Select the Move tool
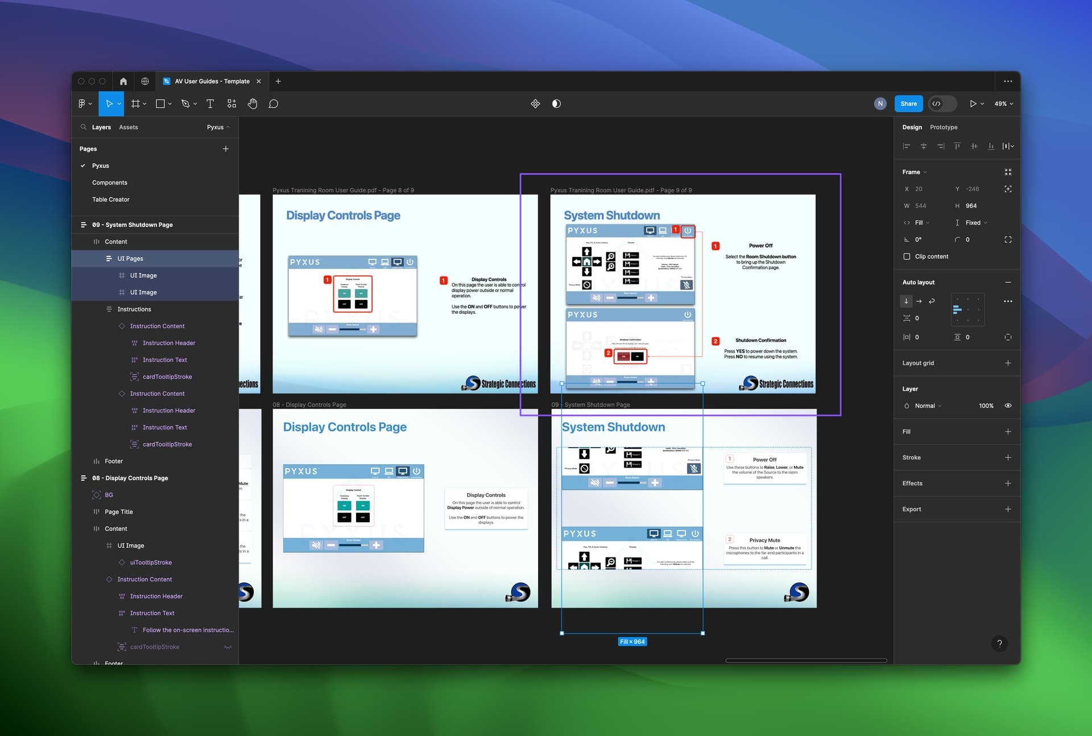 (109, 104)
